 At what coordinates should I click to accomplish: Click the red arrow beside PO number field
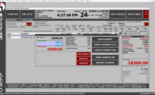[x=146, y=24]
